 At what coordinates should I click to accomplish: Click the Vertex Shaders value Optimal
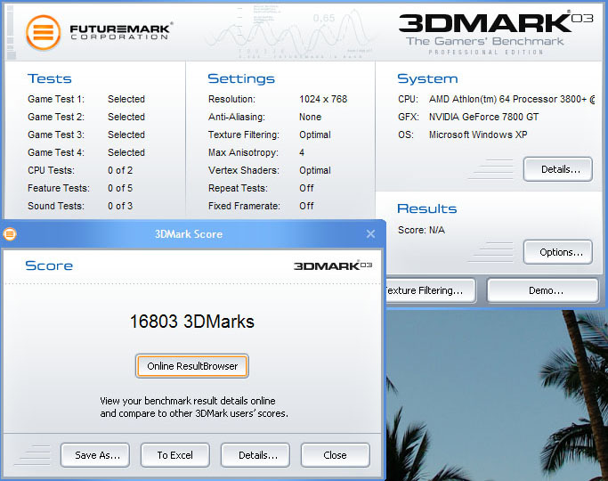(315, 170)
